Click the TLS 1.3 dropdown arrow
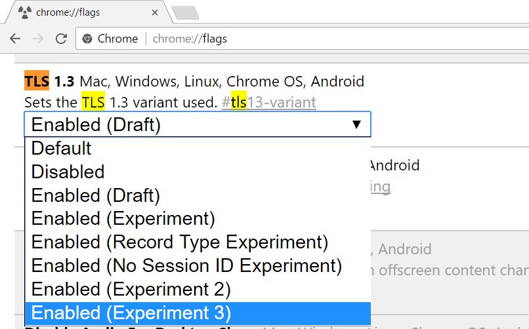Screen dimensions: 529x329 click(356, 125)
